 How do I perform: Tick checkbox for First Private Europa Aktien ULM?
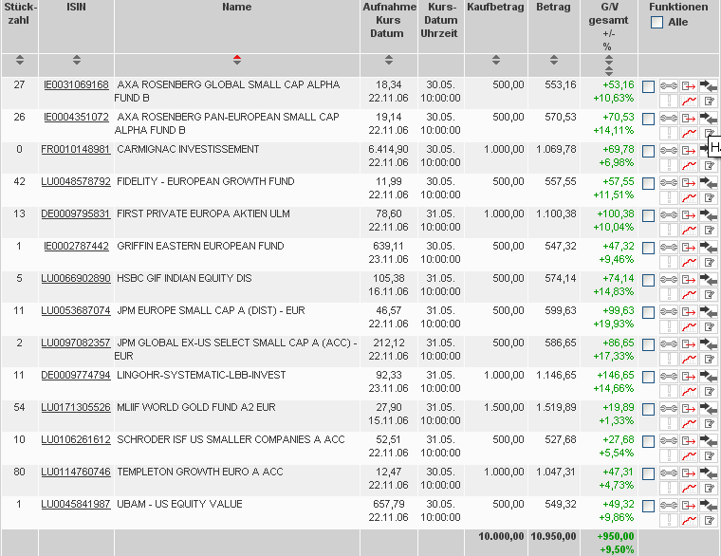(x=648, y=215)
